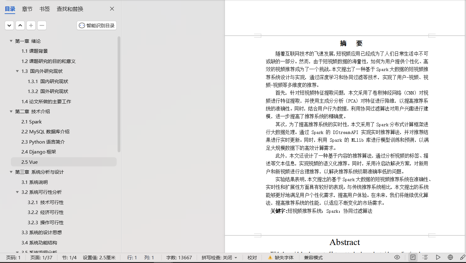Image resolution: width=466 pixels, height=263 pixels.
Task: Click the outline panel vertical scrollbar
Action: click(119, 94)
